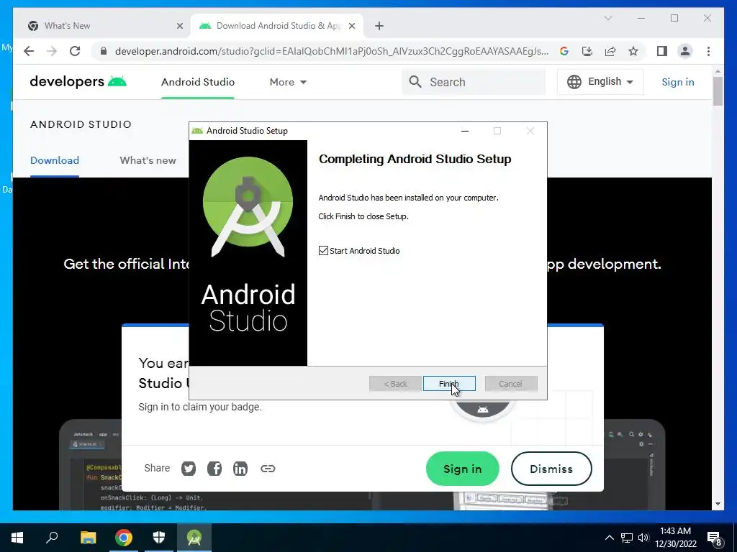Bookmark this page with the star icon
The image size is (737, 552).
point(633,51)
